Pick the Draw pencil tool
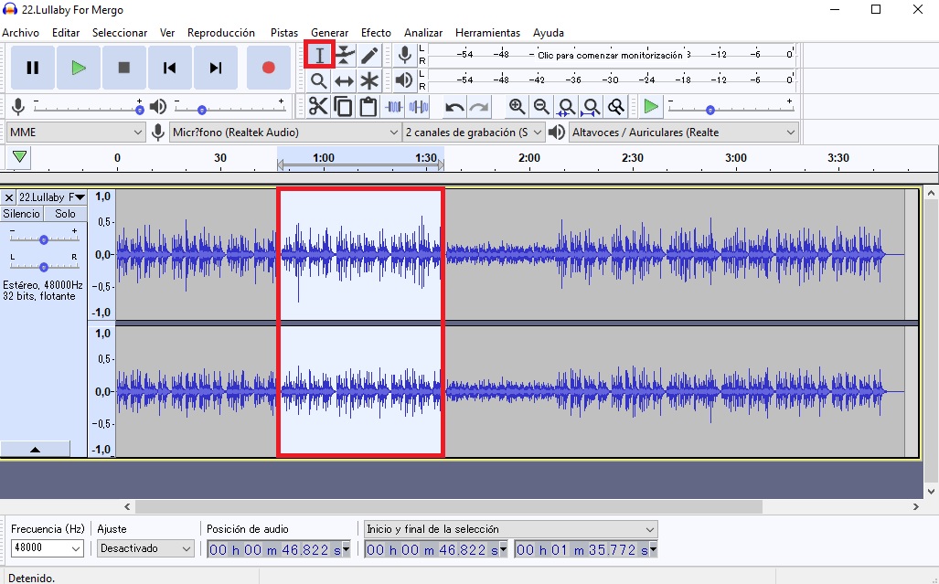The image size is (939, 584). point(369,55)
